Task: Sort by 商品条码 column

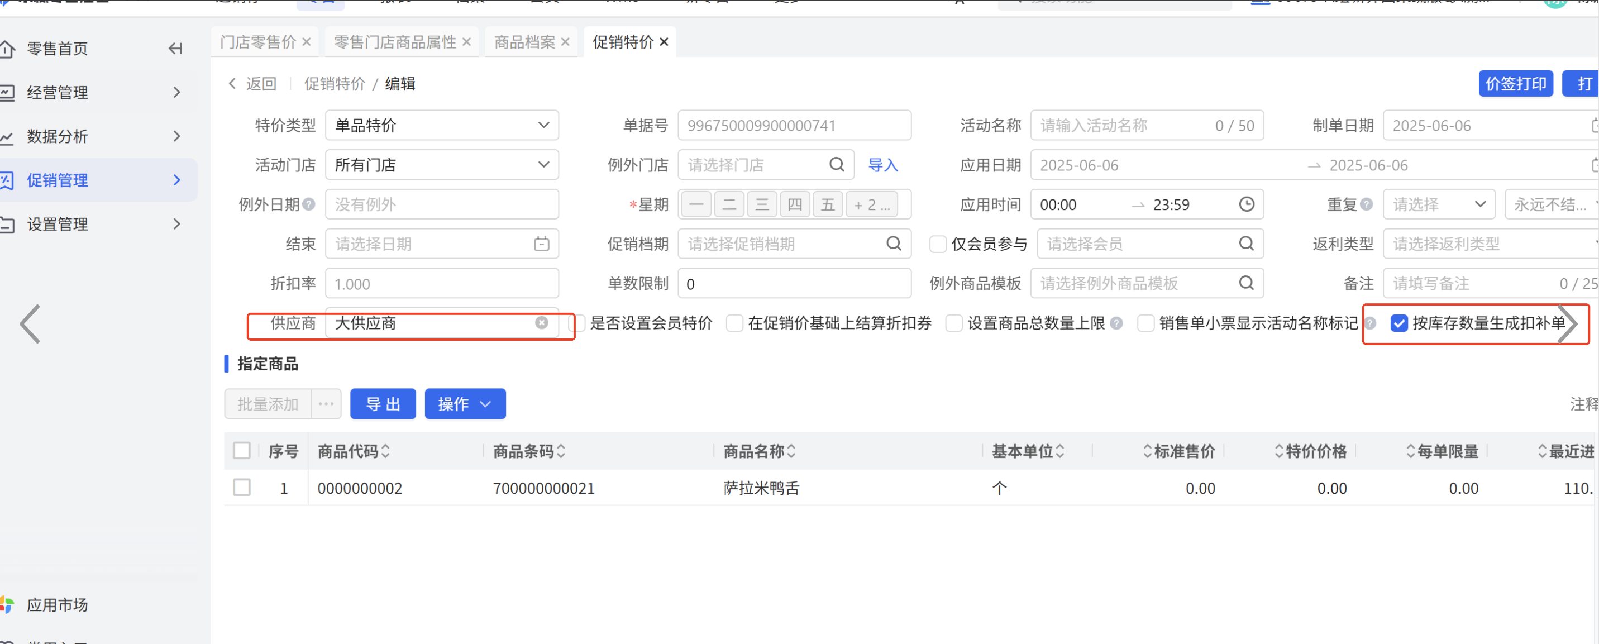Action: coord(561,451)
